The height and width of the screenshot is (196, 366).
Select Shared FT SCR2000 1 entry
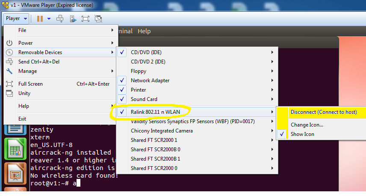click(197, 140)
